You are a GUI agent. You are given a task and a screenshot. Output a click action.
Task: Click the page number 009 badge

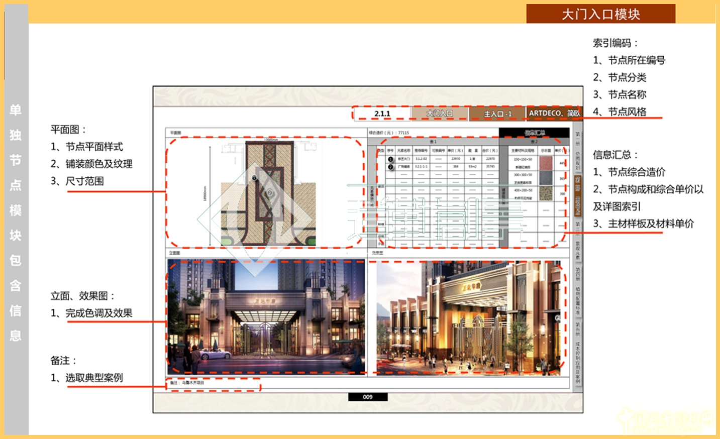tap(368, 397)
